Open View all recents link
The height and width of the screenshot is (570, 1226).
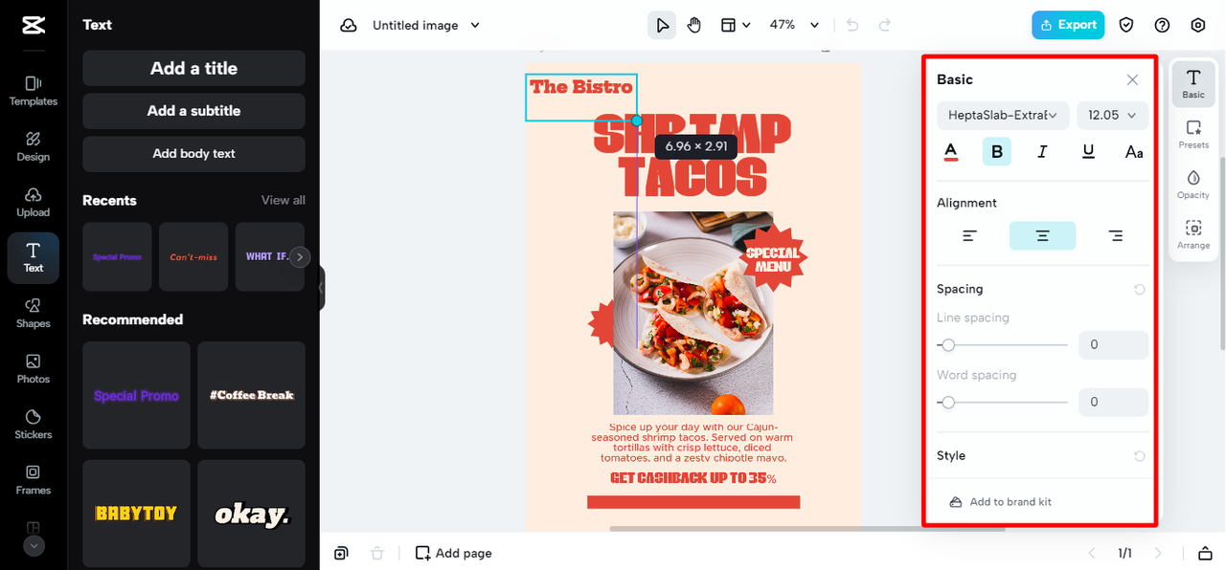pos(284,200)
